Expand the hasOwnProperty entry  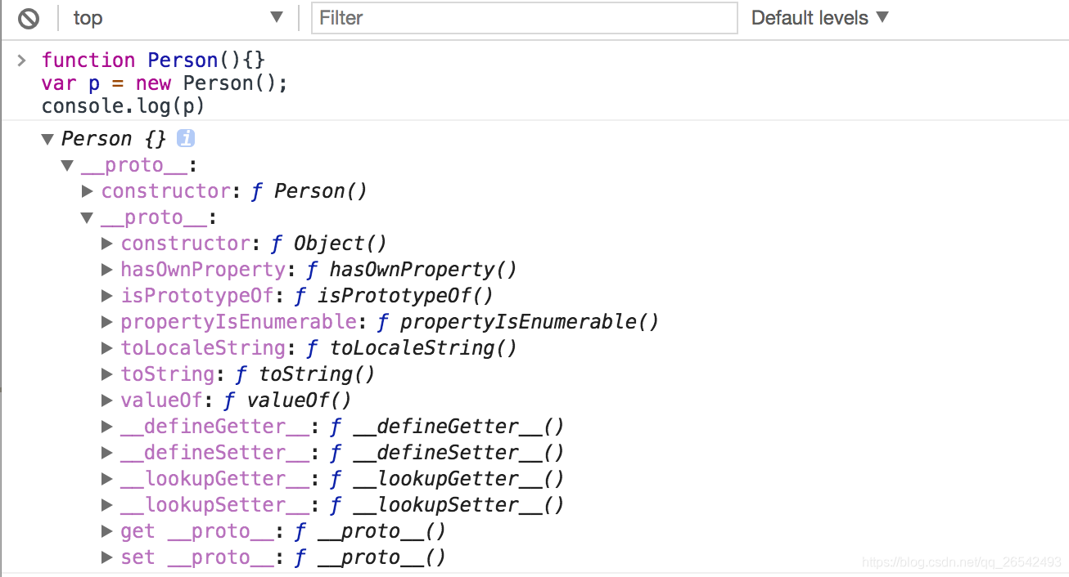107,270
